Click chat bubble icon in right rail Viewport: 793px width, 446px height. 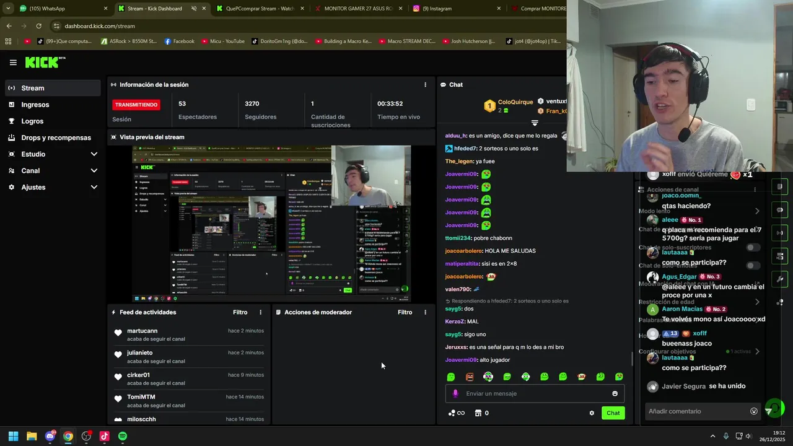click(780, 209)
